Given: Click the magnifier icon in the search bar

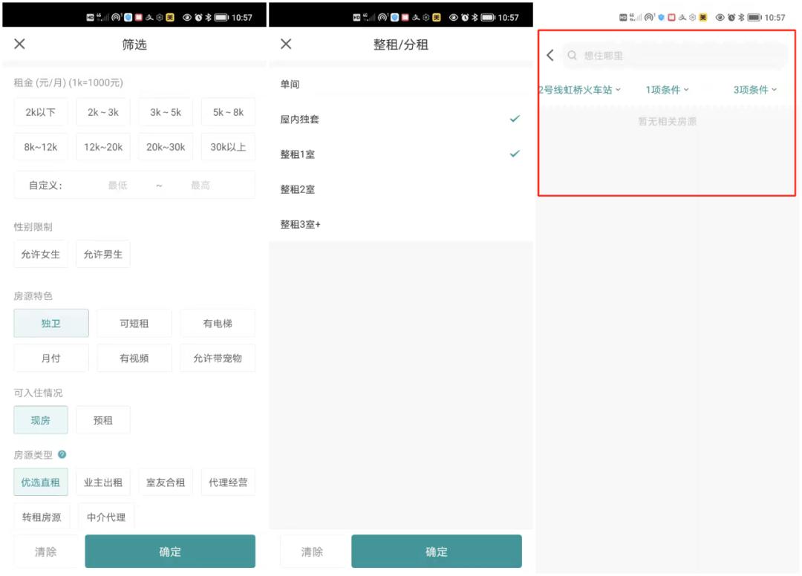Looking at the screenshot, I should (x=572, y=55).
